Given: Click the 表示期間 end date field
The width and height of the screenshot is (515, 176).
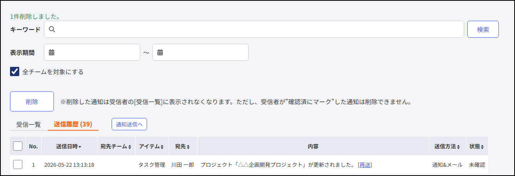Looking at the screenshot, I should pyautogui.click(x=201, y=52).
